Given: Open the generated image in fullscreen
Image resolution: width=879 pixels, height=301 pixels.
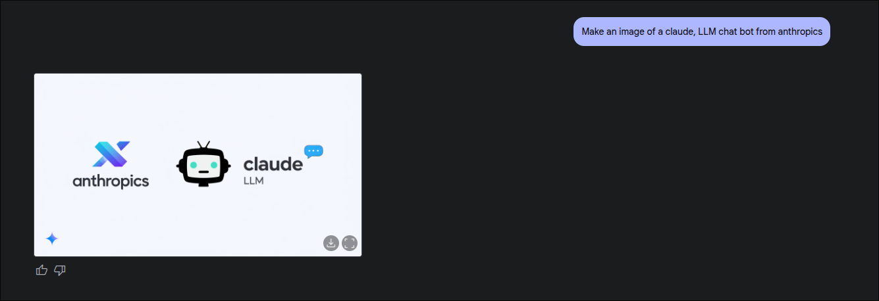Looking at the screenshot, I should tap(350, 243).
